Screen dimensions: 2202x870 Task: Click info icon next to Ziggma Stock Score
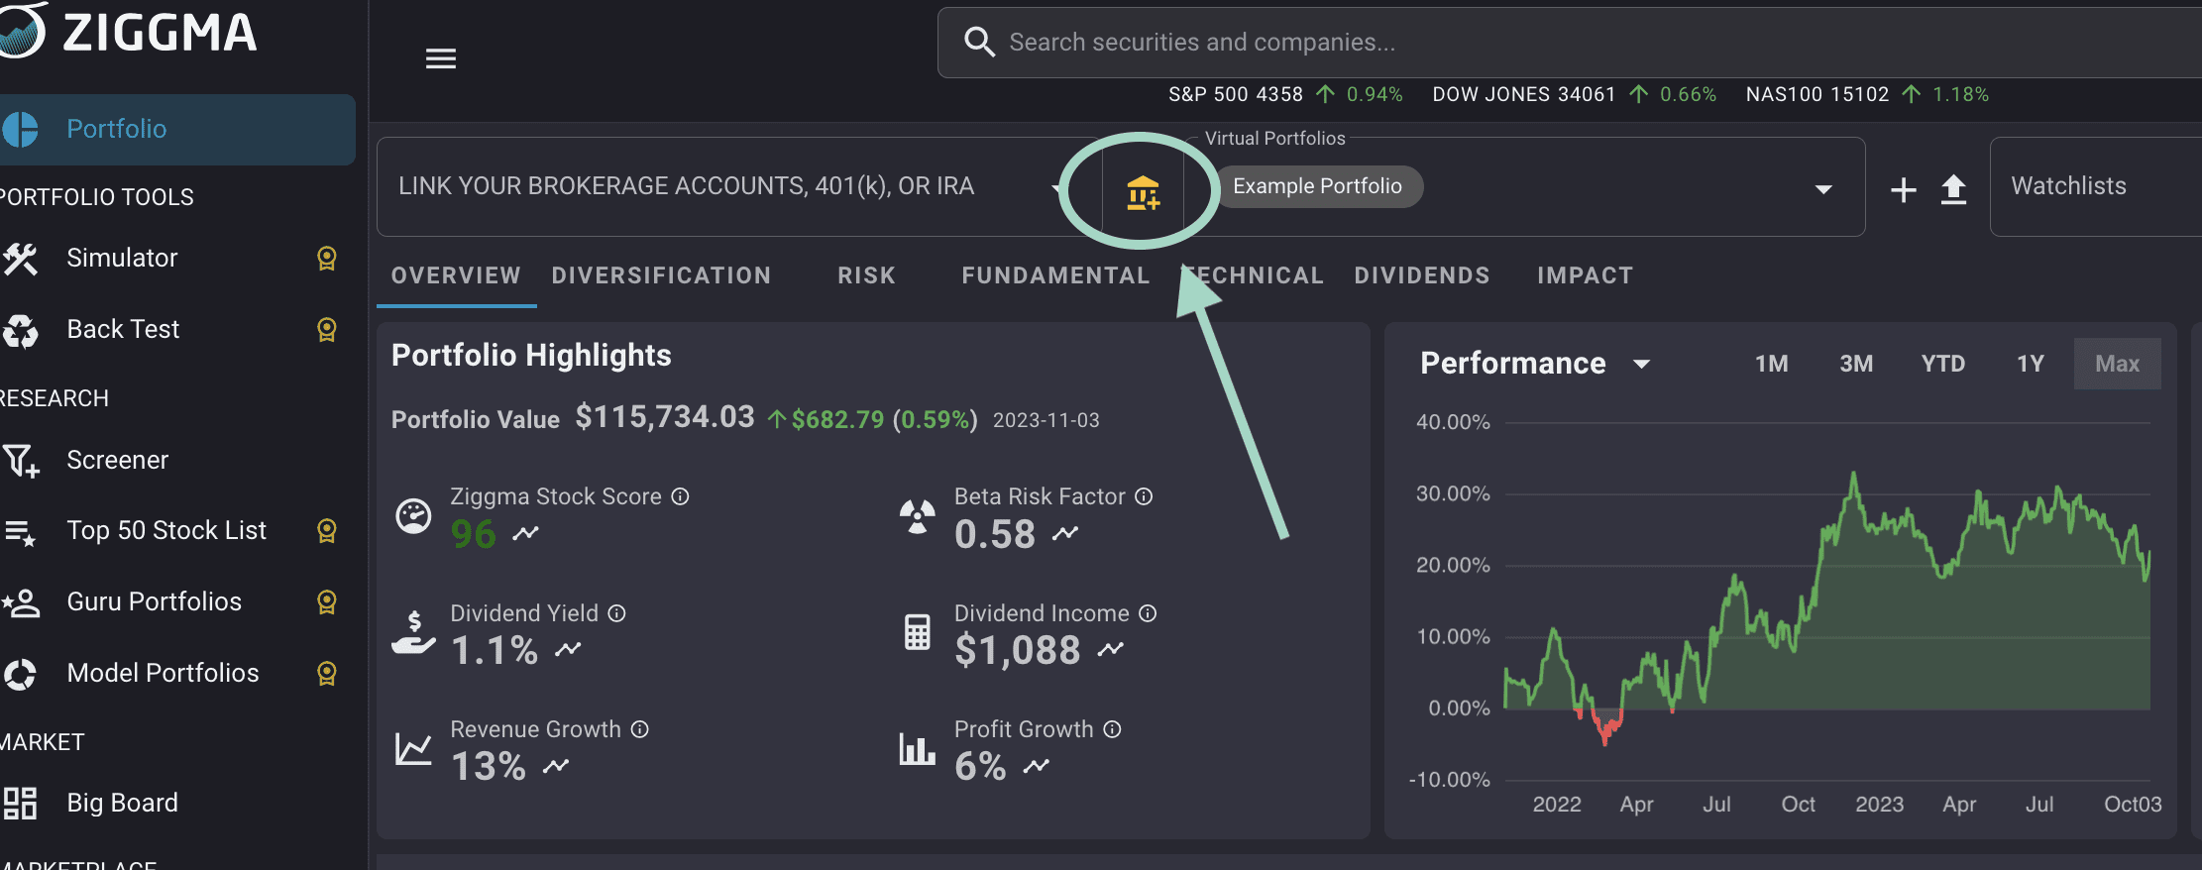pyautogui.click(x=680, y=496)
